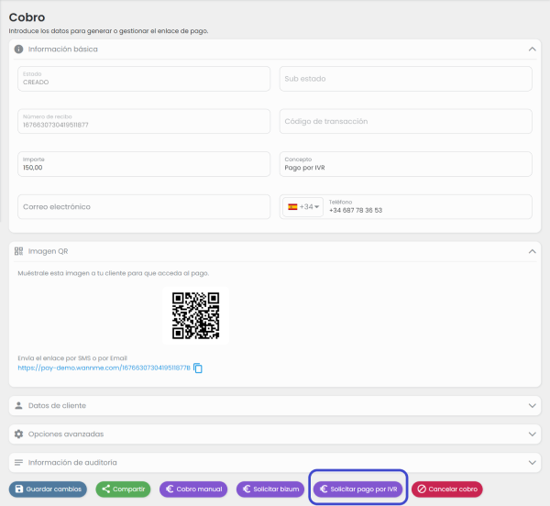Click the Solicitar bizum button

point(270,489)
